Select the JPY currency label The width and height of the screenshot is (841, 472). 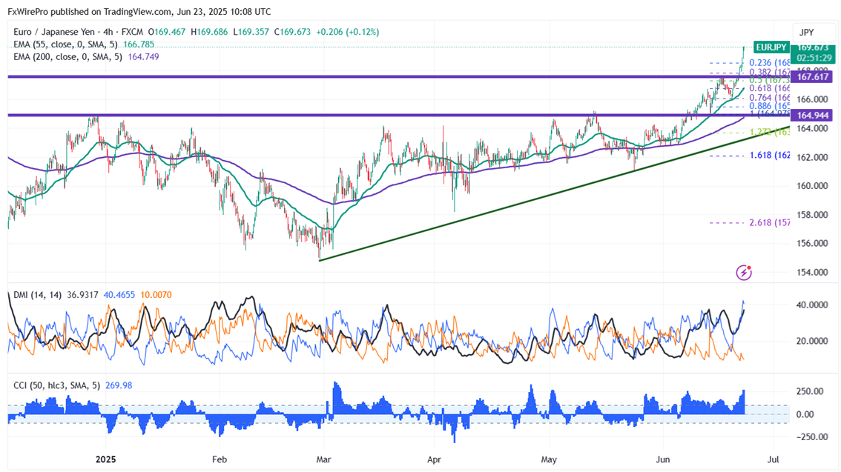tap(807, 33)
